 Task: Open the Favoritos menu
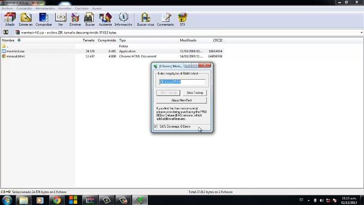[65, 9]
